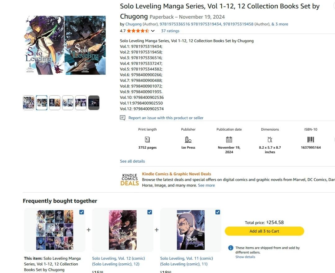Image resolution: width=335 pixels, height=273 pixels.
Task: Click the Publisher building icon
Action: coord(188,140)
